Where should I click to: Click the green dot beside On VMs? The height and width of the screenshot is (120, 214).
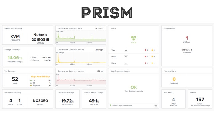pyautogui.click(x=31, y=81)
